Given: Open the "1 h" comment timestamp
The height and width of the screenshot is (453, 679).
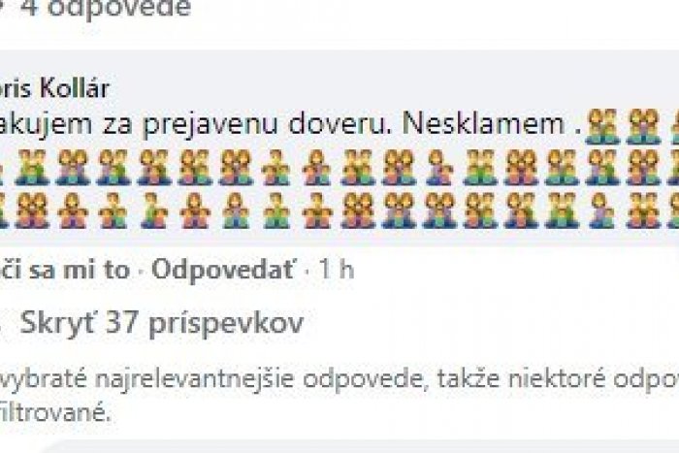Looking at the screenshot, I should point(337,270).
